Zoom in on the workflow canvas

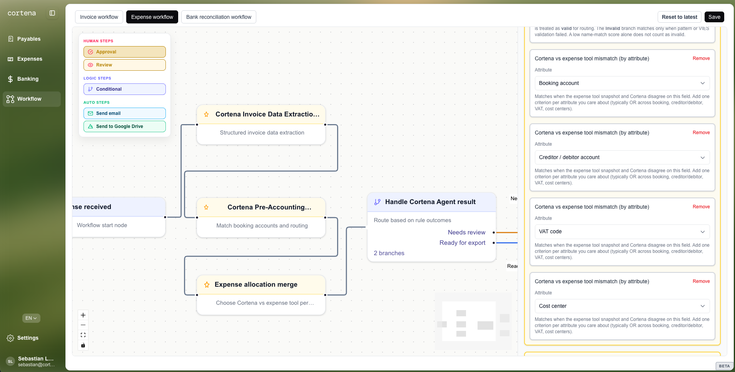coord(83,315)
